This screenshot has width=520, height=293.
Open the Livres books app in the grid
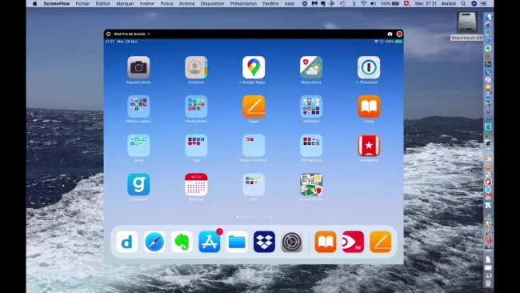point(369,106)
